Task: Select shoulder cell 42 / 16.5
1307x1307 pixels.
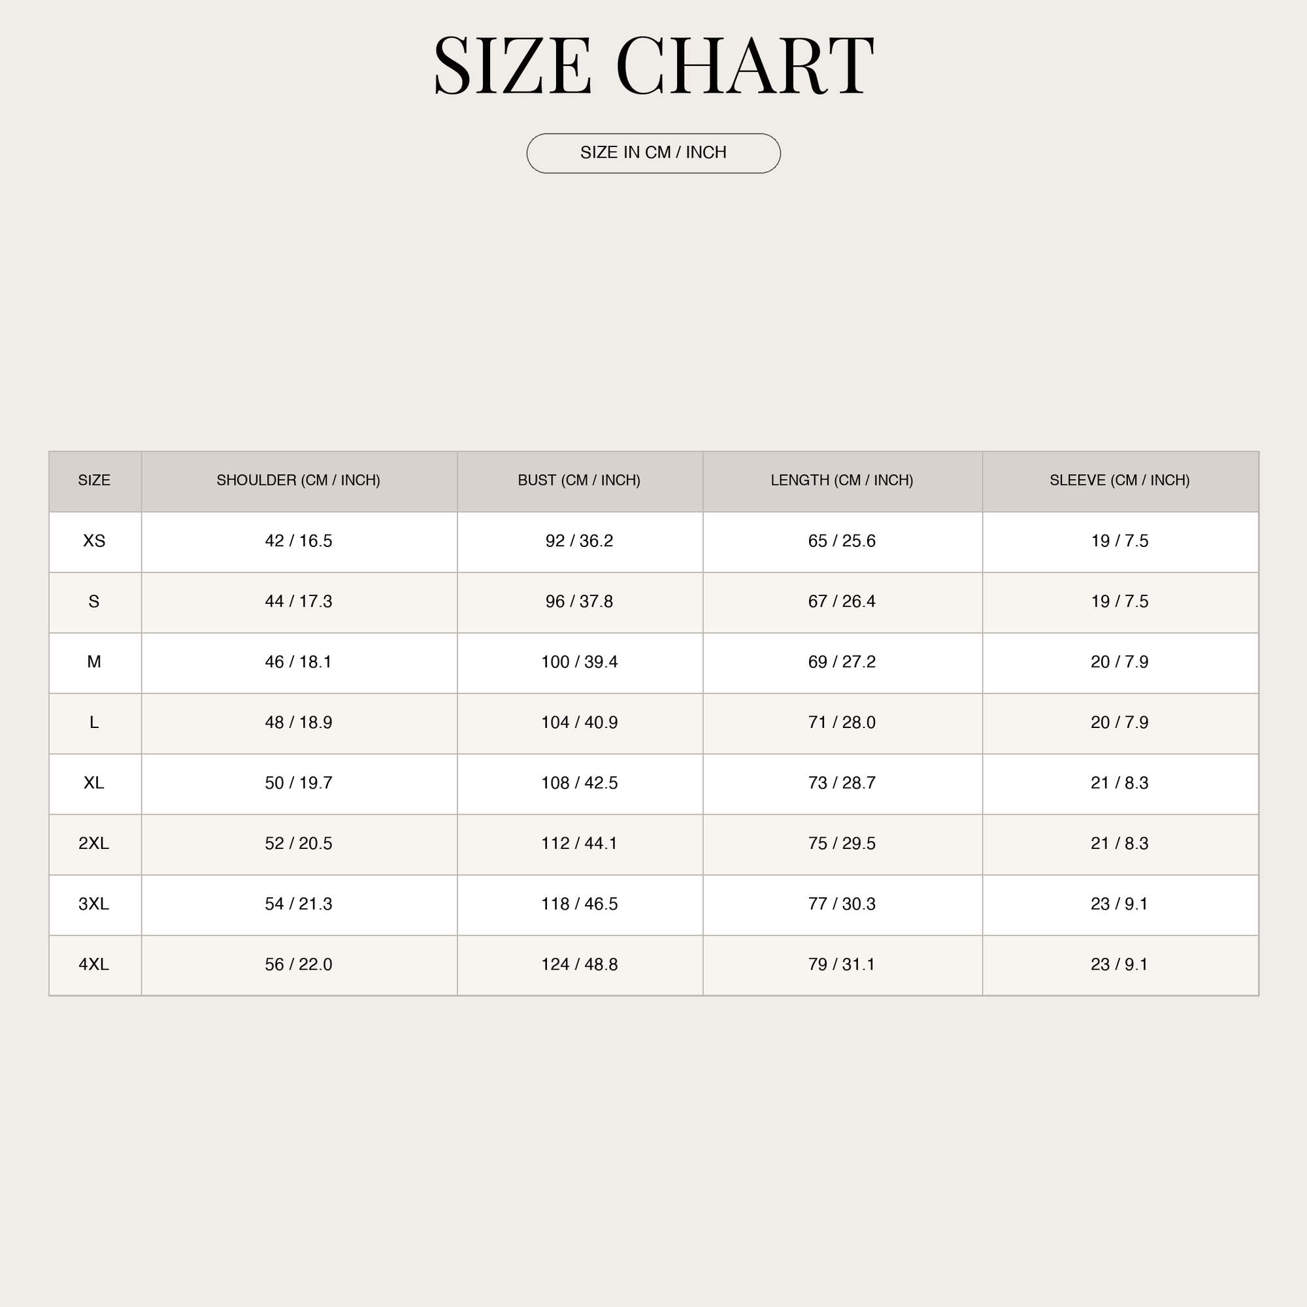Action: pyautogui.click(x=299, y=541)
